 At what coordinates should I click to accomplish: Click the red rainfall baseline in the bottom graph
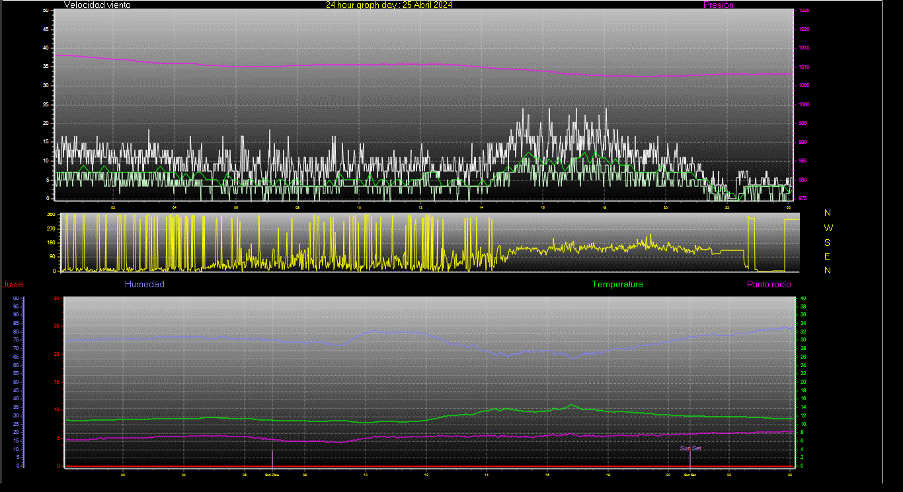click(430, 466)
